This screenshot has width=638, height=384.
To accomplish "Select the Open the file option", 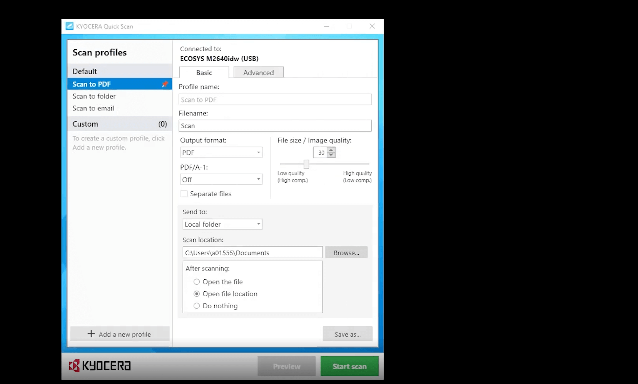I will [x=197, y=282].
